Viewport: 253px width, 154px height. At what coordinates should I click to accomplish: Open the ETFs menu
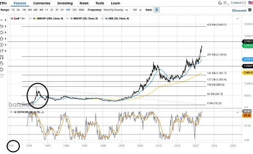pos(3,3)
